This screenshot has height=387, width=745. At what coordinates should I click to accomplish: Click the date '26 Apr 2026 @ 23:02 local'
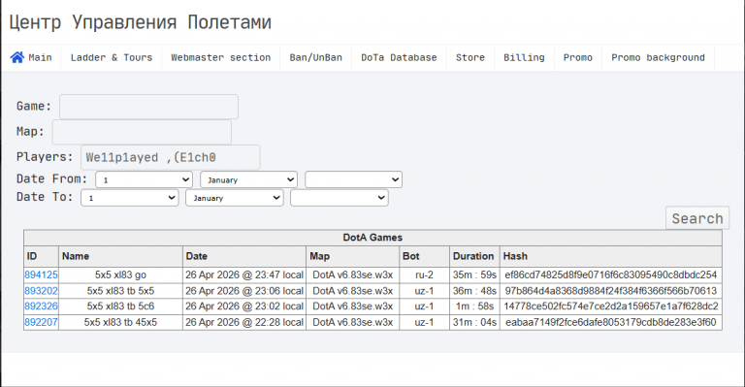(x=244, y=306)
